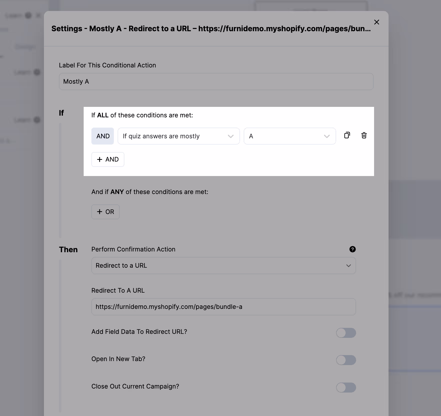
Task: Select the 'Redirect To A URL' field label
Action: tap(118, 290)
